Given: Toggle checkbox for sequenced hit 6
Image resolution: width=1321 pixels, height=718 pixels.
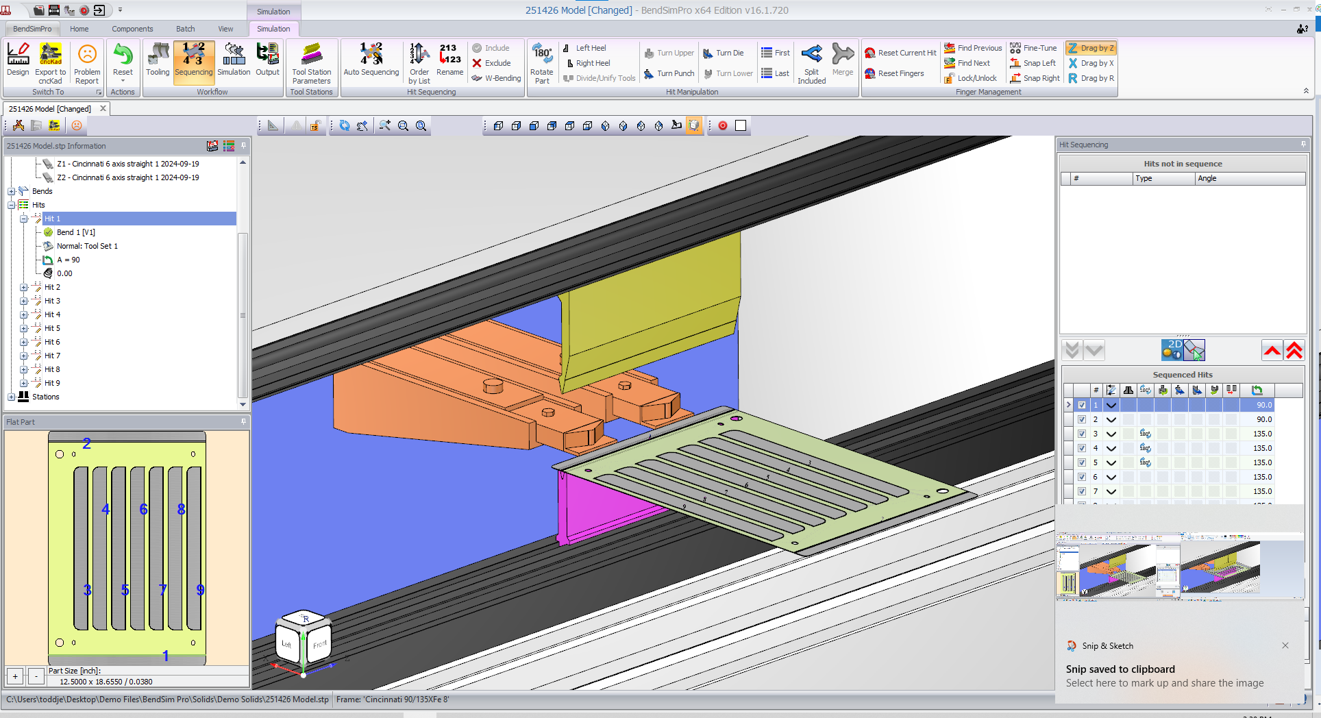Looking at the screenshot, I should tap(1082, 477).
